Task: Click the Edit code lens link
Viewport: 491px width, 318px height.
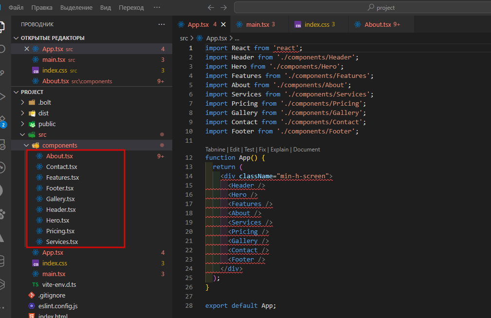Action: pyautogui.click(x=235, y=150)
